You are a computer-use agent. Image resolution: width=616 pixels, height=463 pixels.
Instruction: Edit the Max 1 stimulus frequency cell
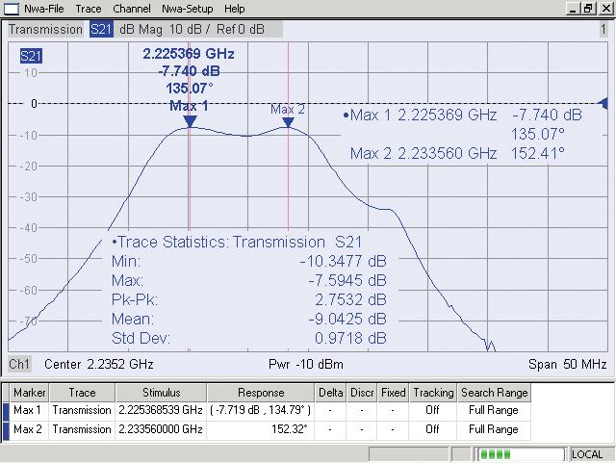(x=161, y=410)
